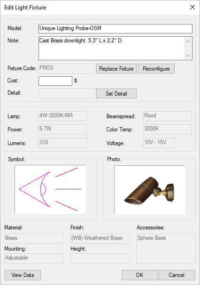The image size is (200, 285).
Task: Click the Note scrollbar down arrow
Action: pos(187,55)
